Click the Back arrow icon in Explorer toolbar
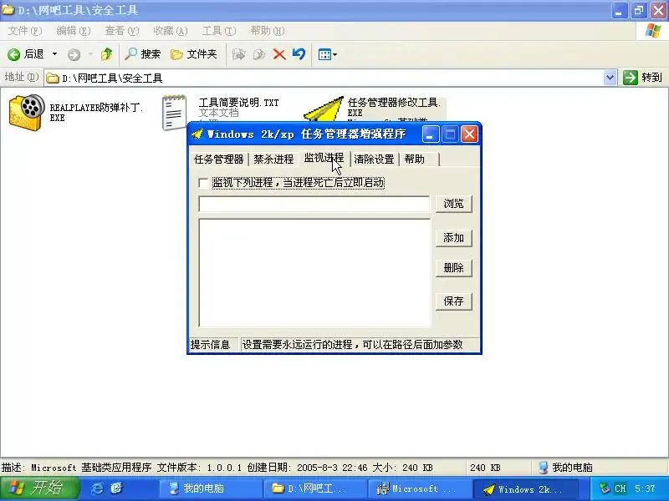669x501 pixels. pos(14,54)
